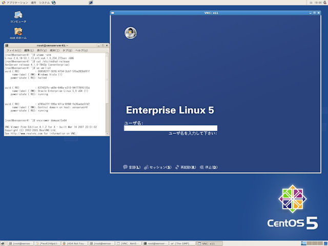This screenshot has width=328, height=246.
Task: Click the 'vncviewer domuoel5x64' command line
Action: click(x=36, y=120)
